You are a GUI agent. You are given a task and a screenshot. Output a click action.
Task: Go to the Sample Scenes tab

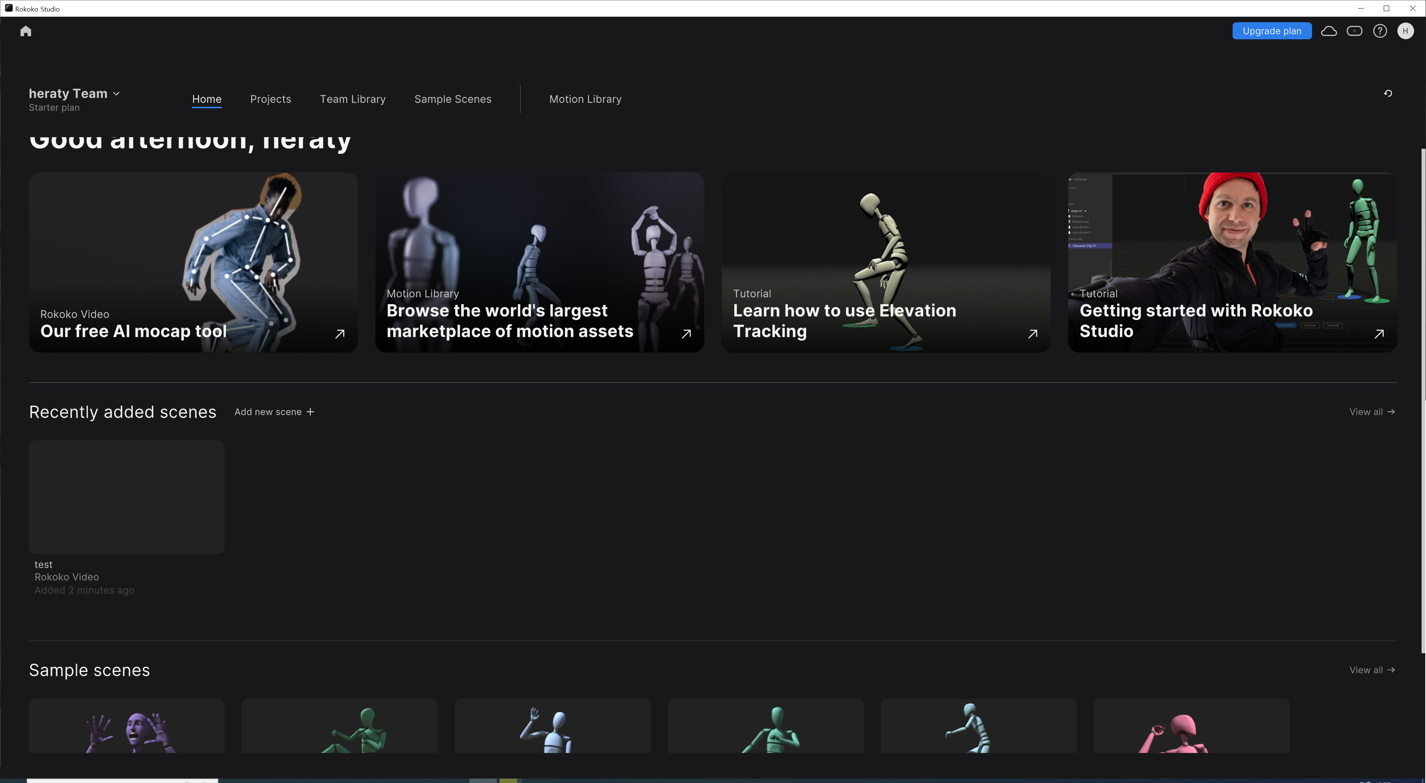452,99
